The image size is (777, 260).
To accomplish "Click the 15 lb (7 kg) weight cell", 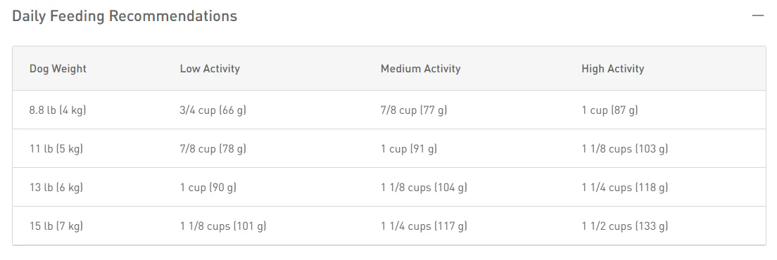I will click(56, 226).
